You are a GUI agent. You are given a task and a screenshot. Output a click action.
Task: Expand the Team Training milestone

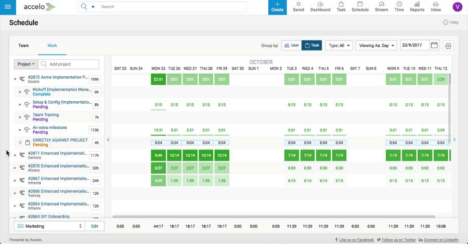click(x=20, y=117)
